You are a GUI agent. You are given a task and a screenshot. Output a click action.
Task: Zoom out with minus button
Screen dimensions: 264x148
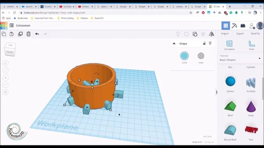coord(5,85)
